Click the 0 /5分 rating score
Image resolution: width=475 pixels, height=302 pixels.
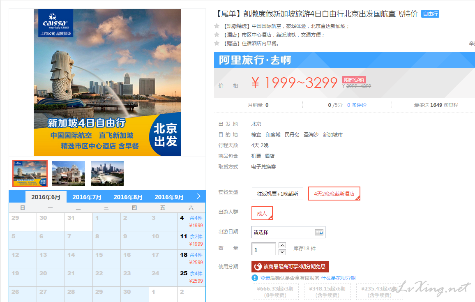point(335,105)
